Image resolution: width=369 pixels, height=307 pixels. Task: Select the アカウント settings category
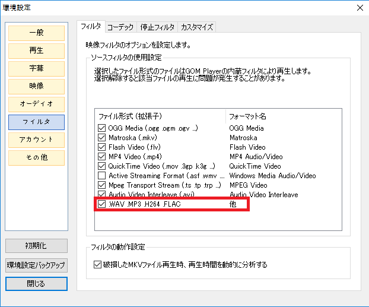click(36, 139)
